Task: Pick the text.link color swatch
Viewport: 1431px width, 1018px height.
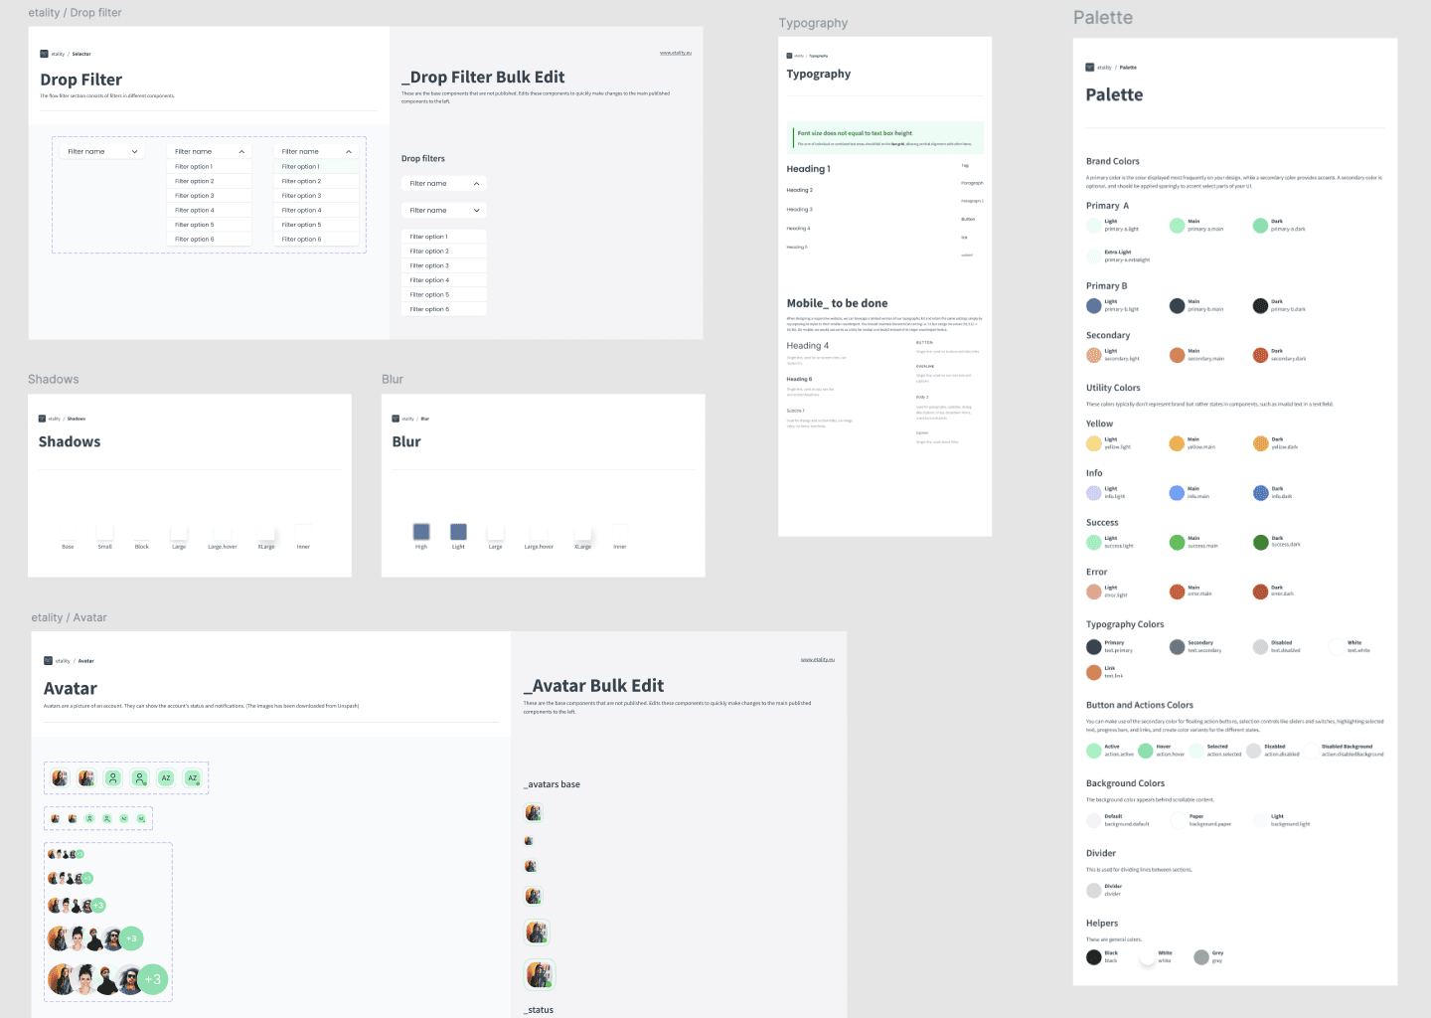Action: [1094, 672]
